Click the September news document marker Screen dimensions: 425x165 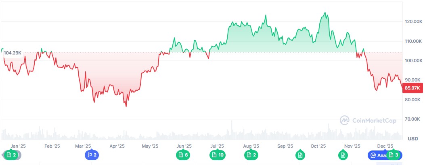click(x=299, y=155)
